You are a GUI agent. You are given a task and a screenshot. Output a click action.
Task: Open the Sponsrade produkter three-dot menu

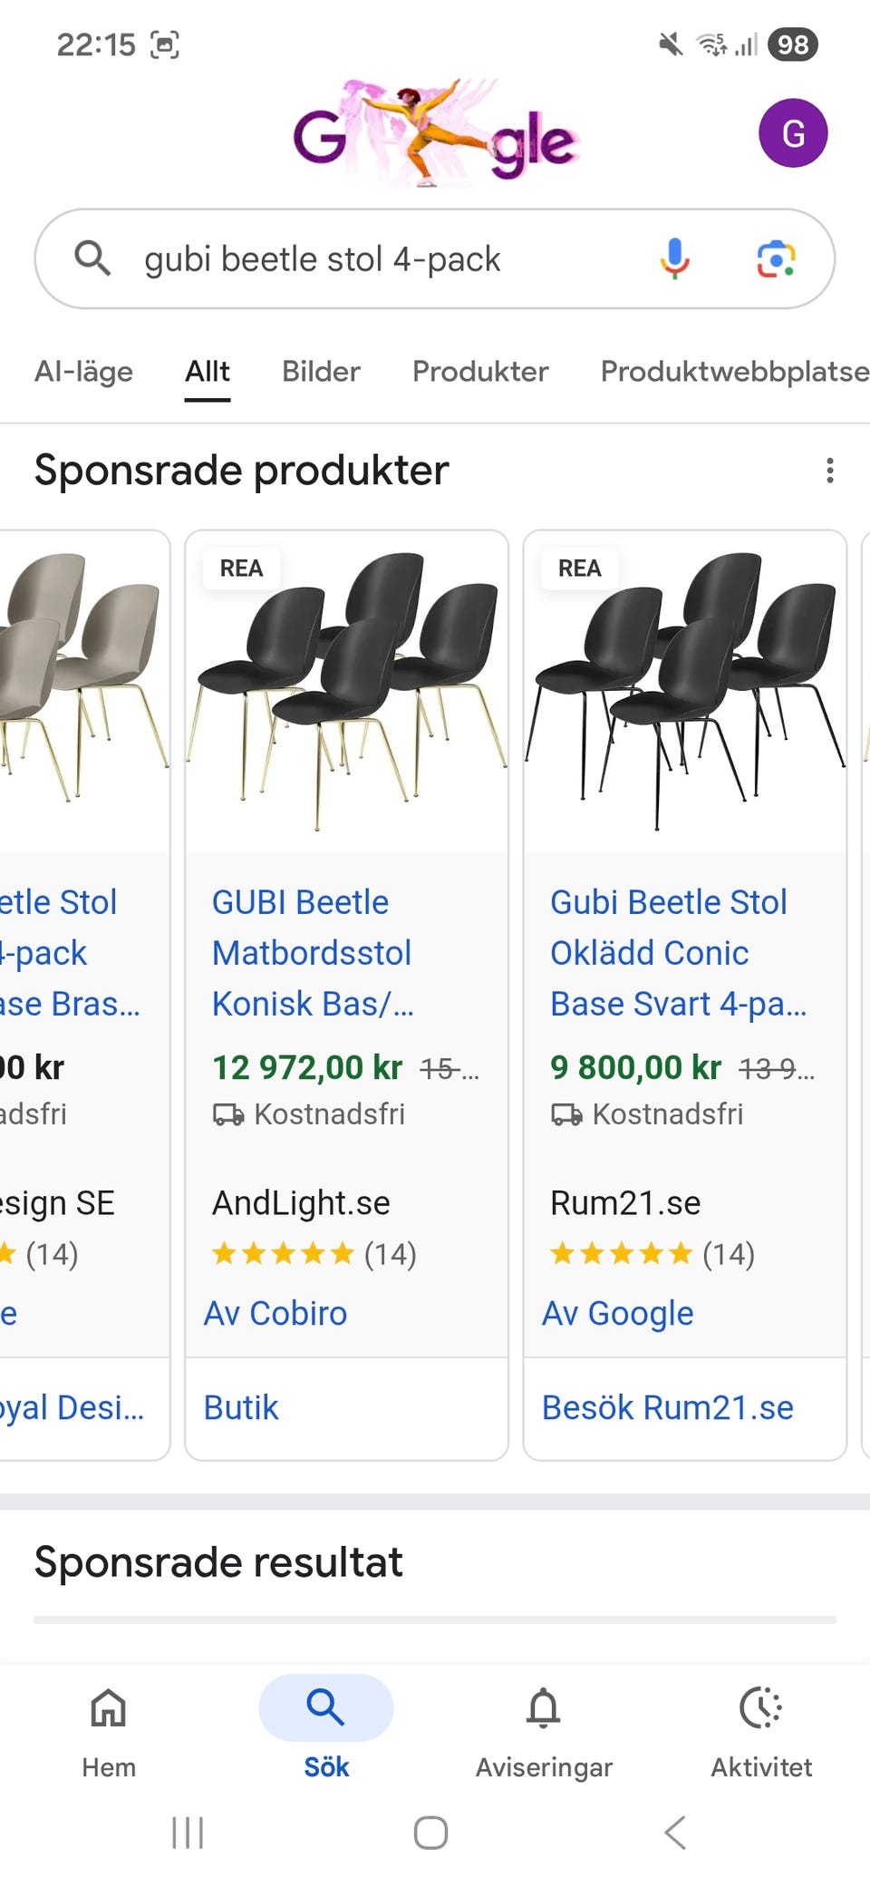tap(830, 470)
